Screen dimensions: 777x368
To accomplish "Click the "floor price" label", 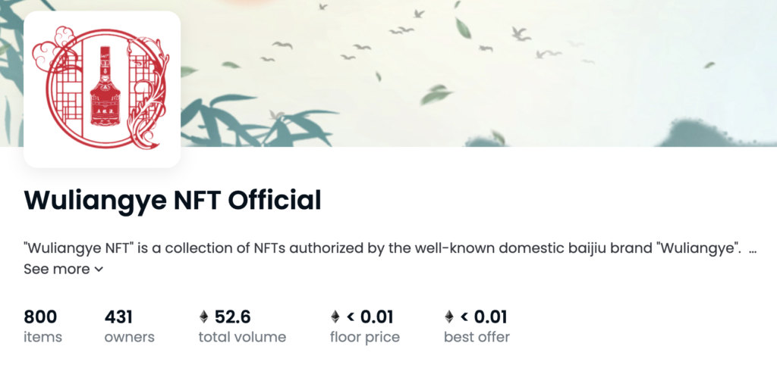I will (365, 337).
